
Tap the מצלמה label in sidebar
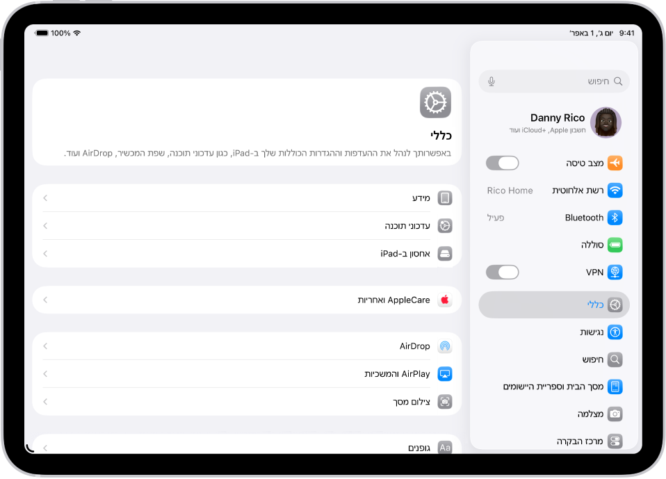point(590,414)
